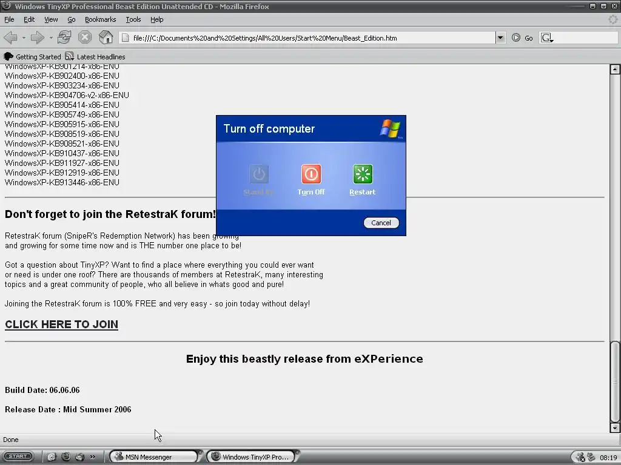Click the second system tray icon
Screen dimensions: 621x465
point(591,457)
